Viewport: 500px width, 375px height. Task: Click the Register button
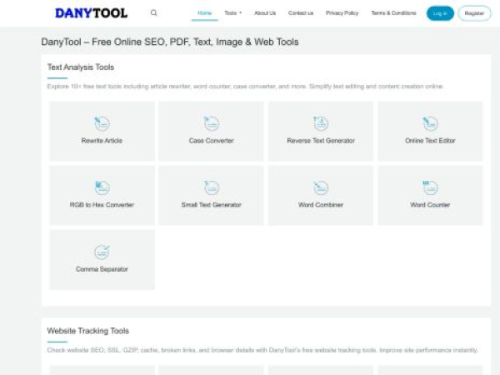click(x=474, y=13)
